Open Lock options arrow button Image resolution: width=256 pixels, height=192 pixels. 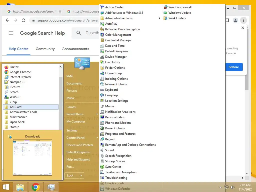pyautogui.click(x=81, y=175)
